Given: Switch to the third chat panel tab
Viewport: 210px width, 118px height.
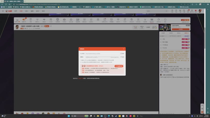Looking at the screenshot, I should click(x=179, y=33).
